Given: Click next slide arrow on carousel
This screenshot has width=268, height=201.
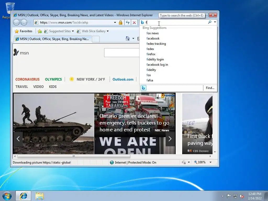Looking at the screenshot, I should click(x=170, y=139).
